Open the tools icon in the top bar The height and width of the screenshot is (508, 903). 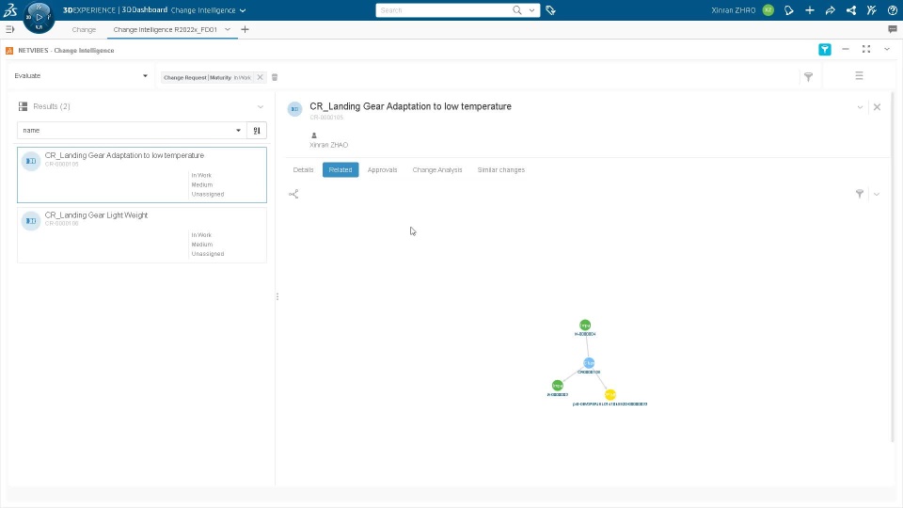(872, 9)
